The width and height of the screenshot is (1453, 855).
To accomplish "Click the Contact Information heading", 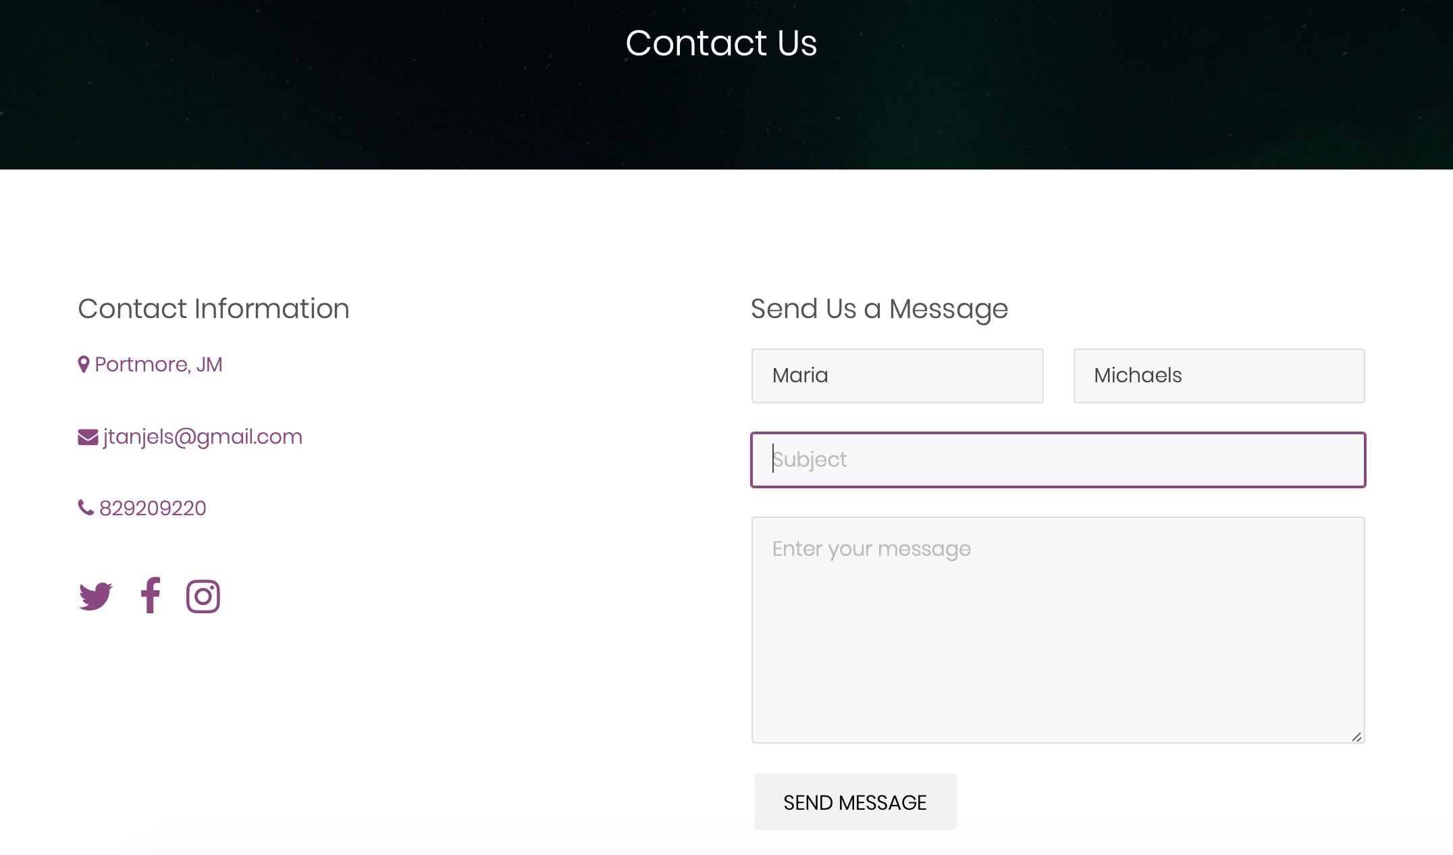I will click(213, 309).
